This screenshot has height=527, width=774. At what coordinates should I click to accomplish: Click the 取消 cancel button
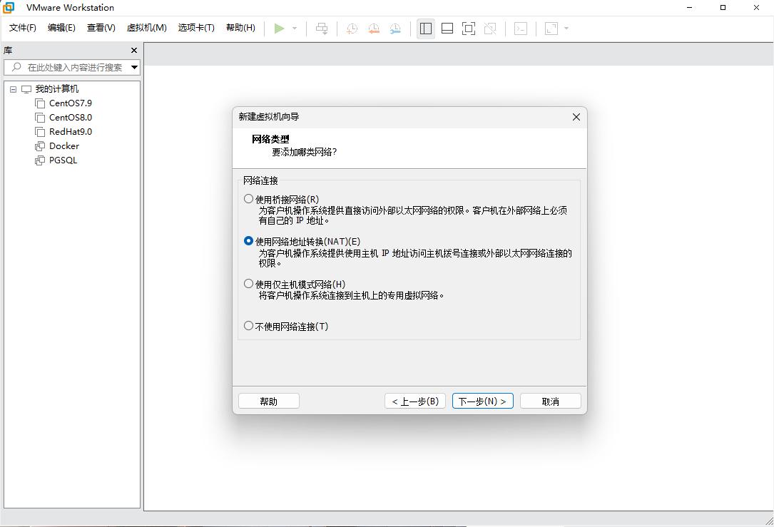click(x=551, y=401)
